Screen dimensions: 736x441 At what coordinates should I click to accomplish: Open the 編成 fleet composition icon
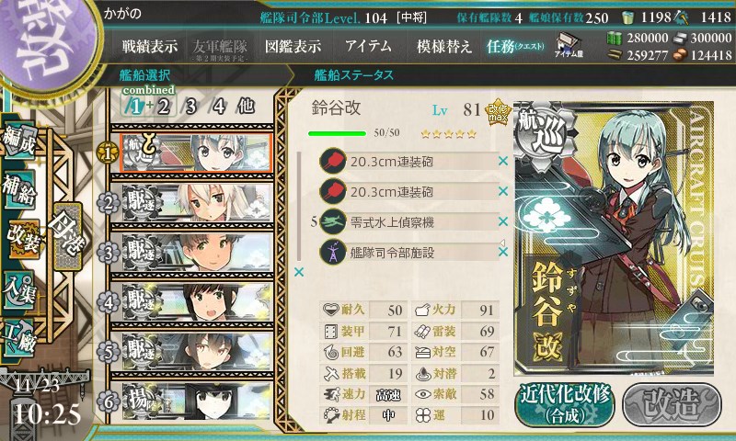18,141
